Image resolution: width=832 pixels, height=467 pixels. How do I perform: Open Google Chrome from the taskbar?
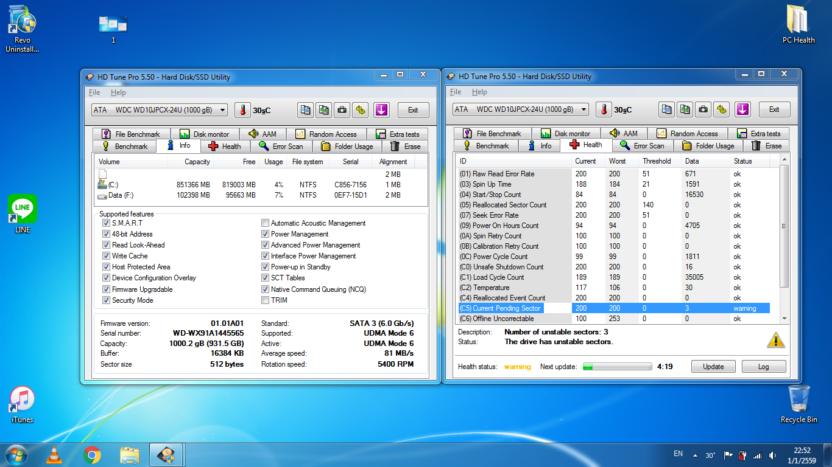click(92, 455)
